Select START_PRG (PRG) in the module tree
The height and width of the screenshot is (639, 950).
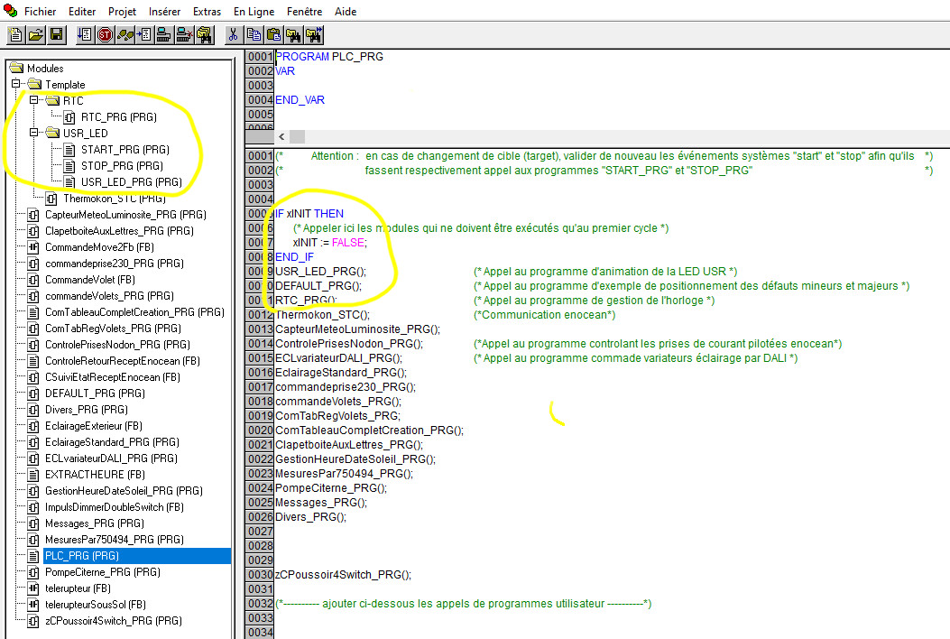click(x=125, y=150)
